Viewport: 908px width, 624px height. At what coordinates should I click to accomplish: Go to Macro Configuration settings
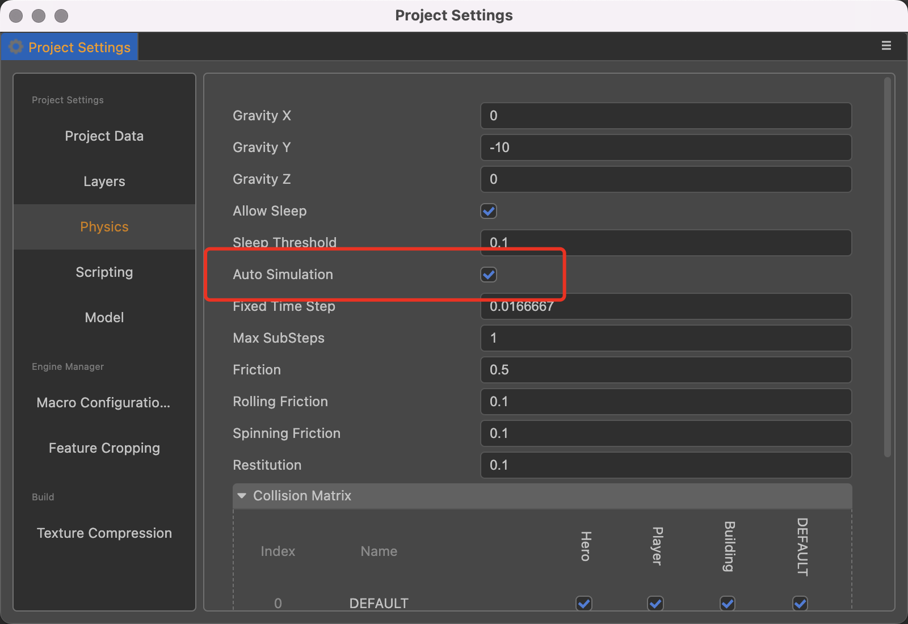pyautogui.click(x=104, y=403)
